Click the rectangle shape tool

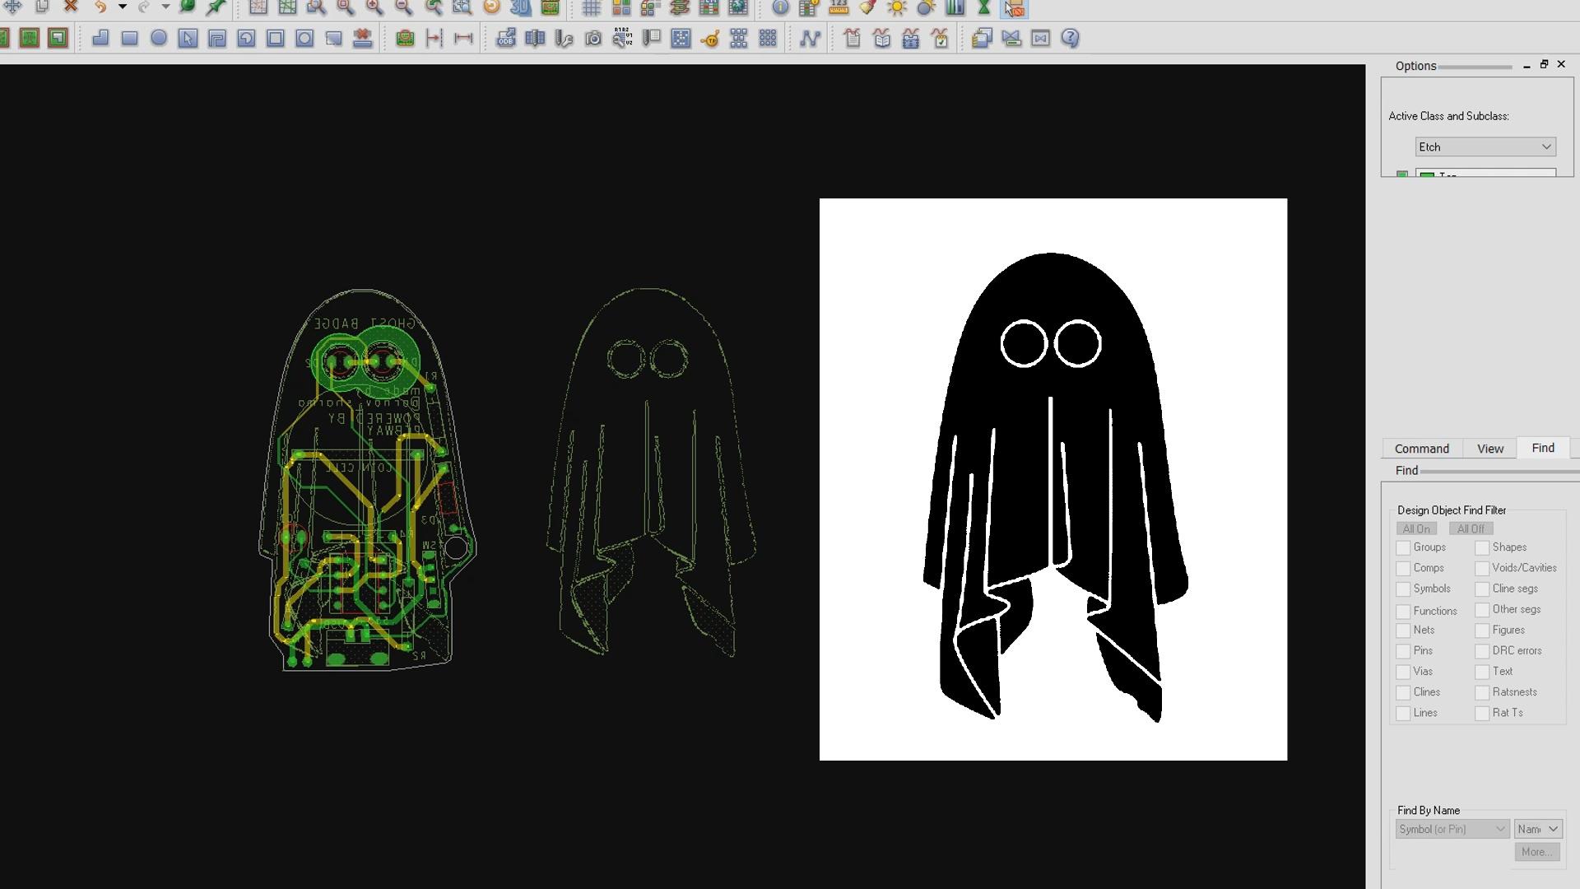point(129,38)
